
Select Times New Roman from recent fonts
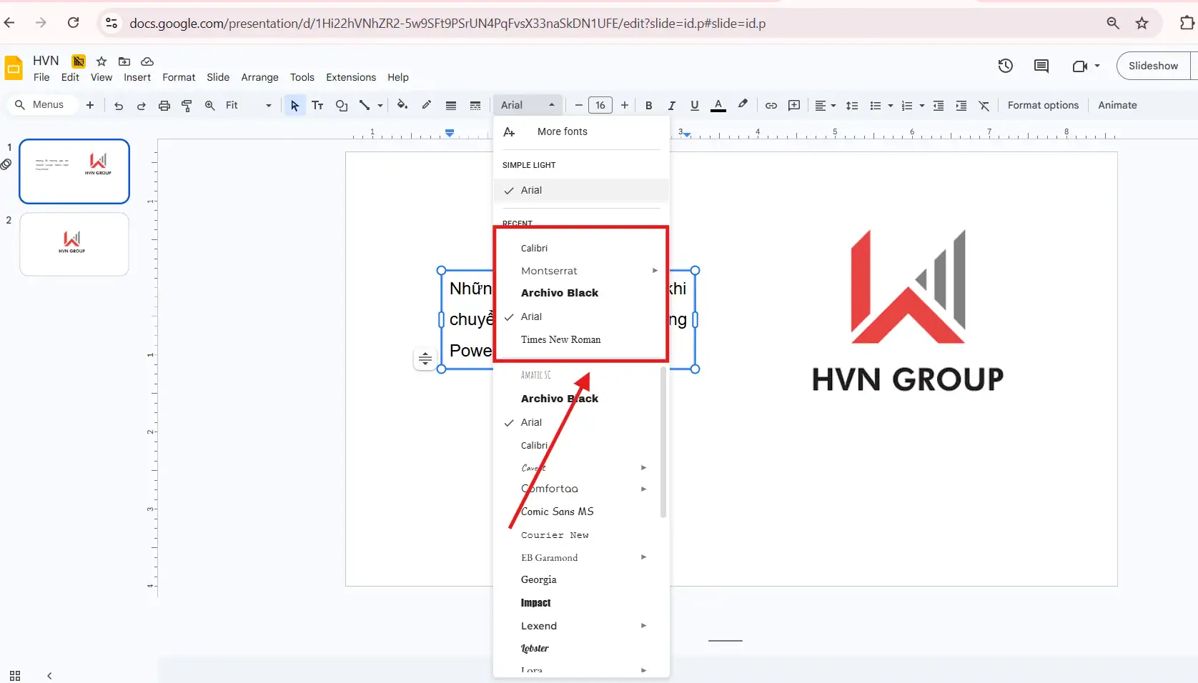click(x=562, y=339)
